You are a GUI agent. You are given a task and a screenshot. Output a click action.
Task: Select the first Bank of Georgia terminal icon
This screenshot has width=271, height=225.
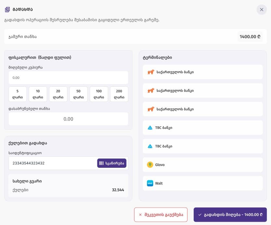tap(149, 72)
